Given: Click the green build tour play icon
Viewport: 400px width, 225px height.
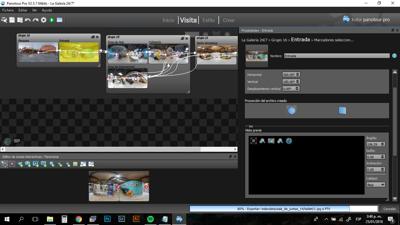Looking at the screenshot, I should coord(52,20).
